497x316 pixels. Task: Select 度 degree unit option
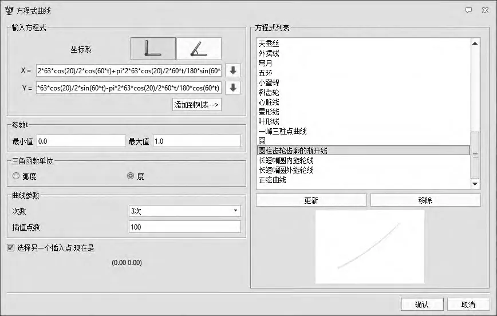click(x=131, y=176)
